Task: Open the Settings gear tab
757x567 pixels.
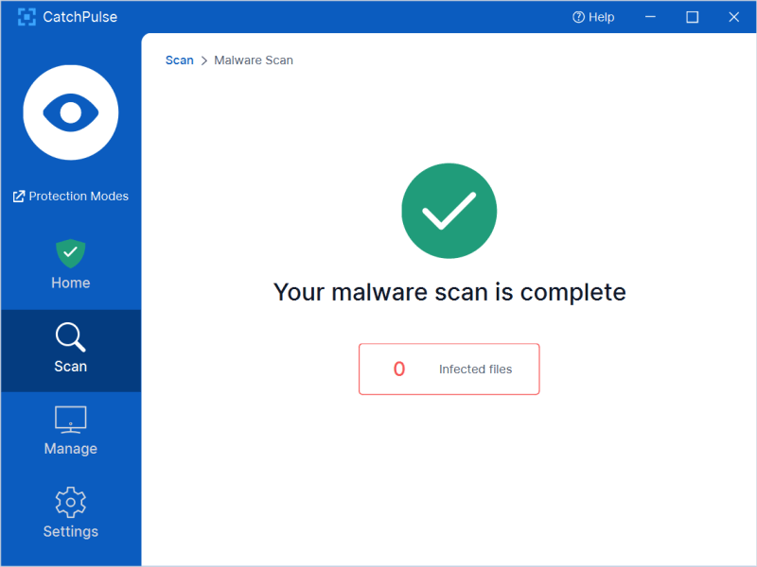Action: coord(71,512)
